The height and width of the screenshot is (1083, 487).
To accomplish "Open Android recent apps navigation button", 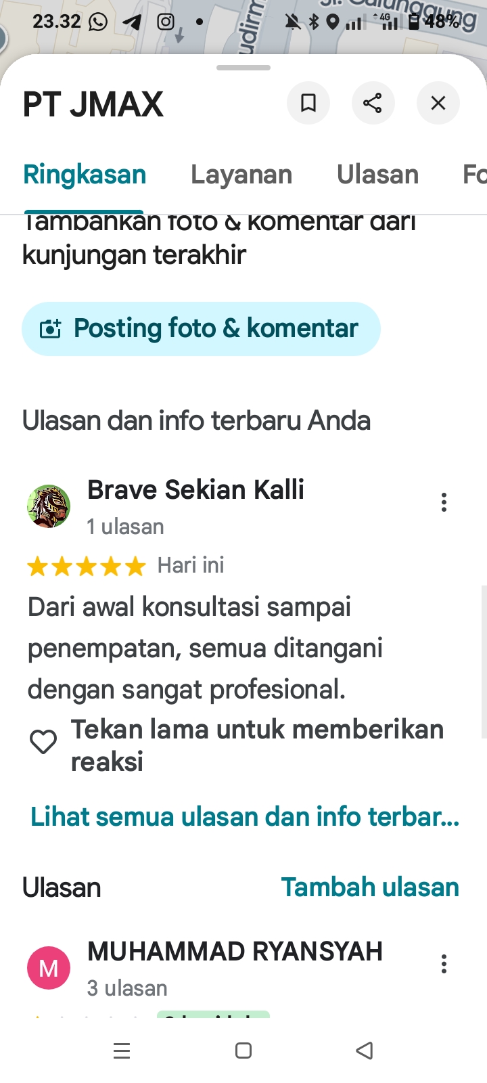I will 122,1051.
